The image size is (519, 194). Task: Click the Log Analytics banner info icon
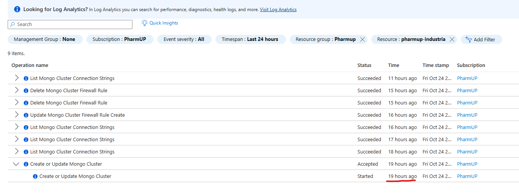17,9
